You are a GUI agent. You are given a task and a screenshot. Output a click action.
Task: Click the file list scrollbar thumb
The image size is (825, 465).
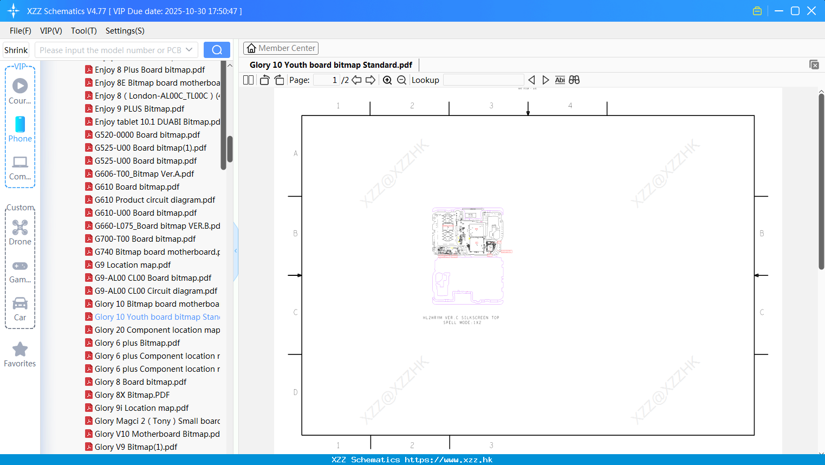tap(230, 148)
